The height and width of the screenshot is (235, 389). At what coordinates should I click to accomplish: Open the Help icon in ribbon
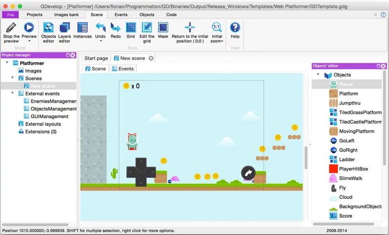[235, 27]
